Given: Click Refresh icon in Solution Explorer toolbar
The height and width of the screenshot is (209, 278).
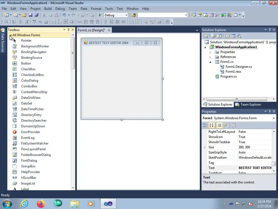Looking at the screenshot, I should pyautogui.click(x=219, y=36).
